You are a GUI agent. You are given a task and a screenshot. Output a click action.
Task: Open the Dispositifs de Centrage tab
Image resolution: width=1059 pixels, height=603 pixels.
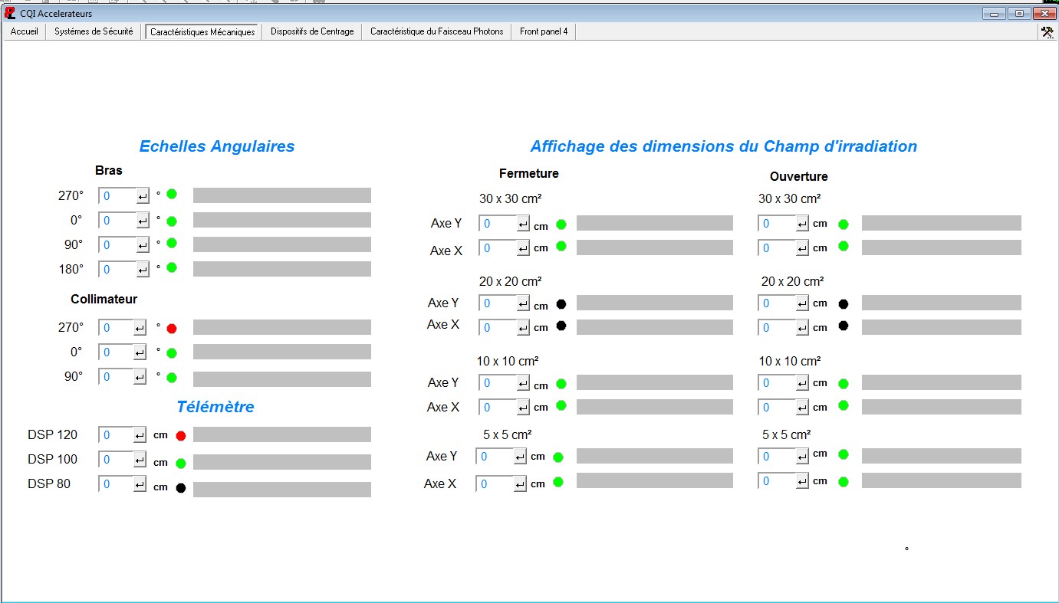tap(312, 31)
